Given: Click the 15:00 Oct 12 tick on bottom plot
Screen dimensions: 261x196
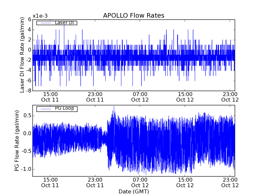Looking at the screenshot, I should click(x=185, y=182).
